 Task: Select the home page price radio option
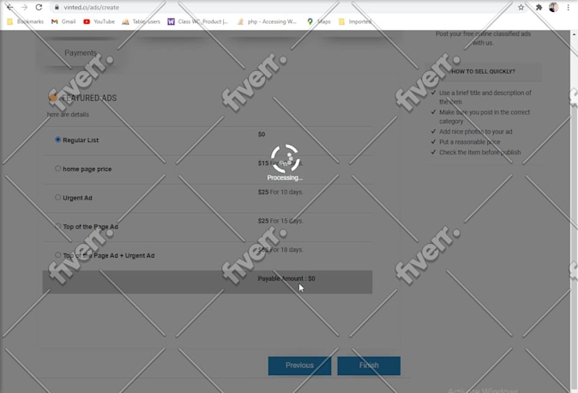57,169
